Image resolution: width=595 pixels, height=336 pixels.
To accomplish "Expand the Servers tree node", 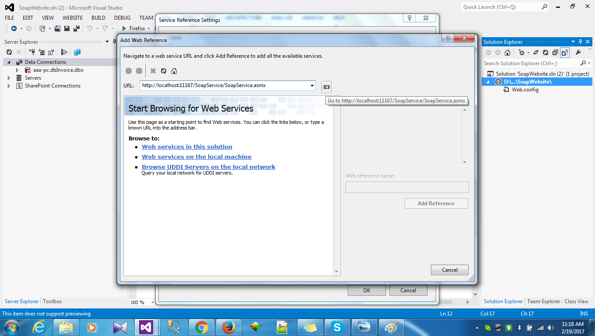I will pos(9,78).
